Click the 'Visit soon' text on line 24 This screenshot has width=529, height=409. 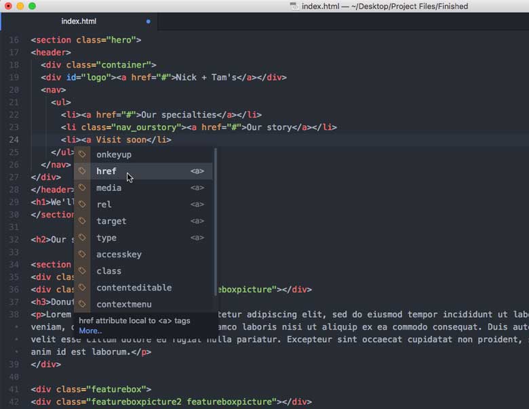[121, 139]
